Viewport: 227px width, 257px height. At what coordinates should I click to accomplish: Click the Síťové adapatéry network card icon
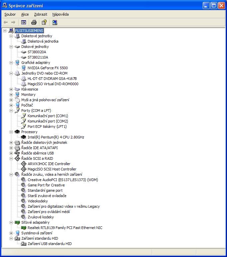[x=17, y=222]
